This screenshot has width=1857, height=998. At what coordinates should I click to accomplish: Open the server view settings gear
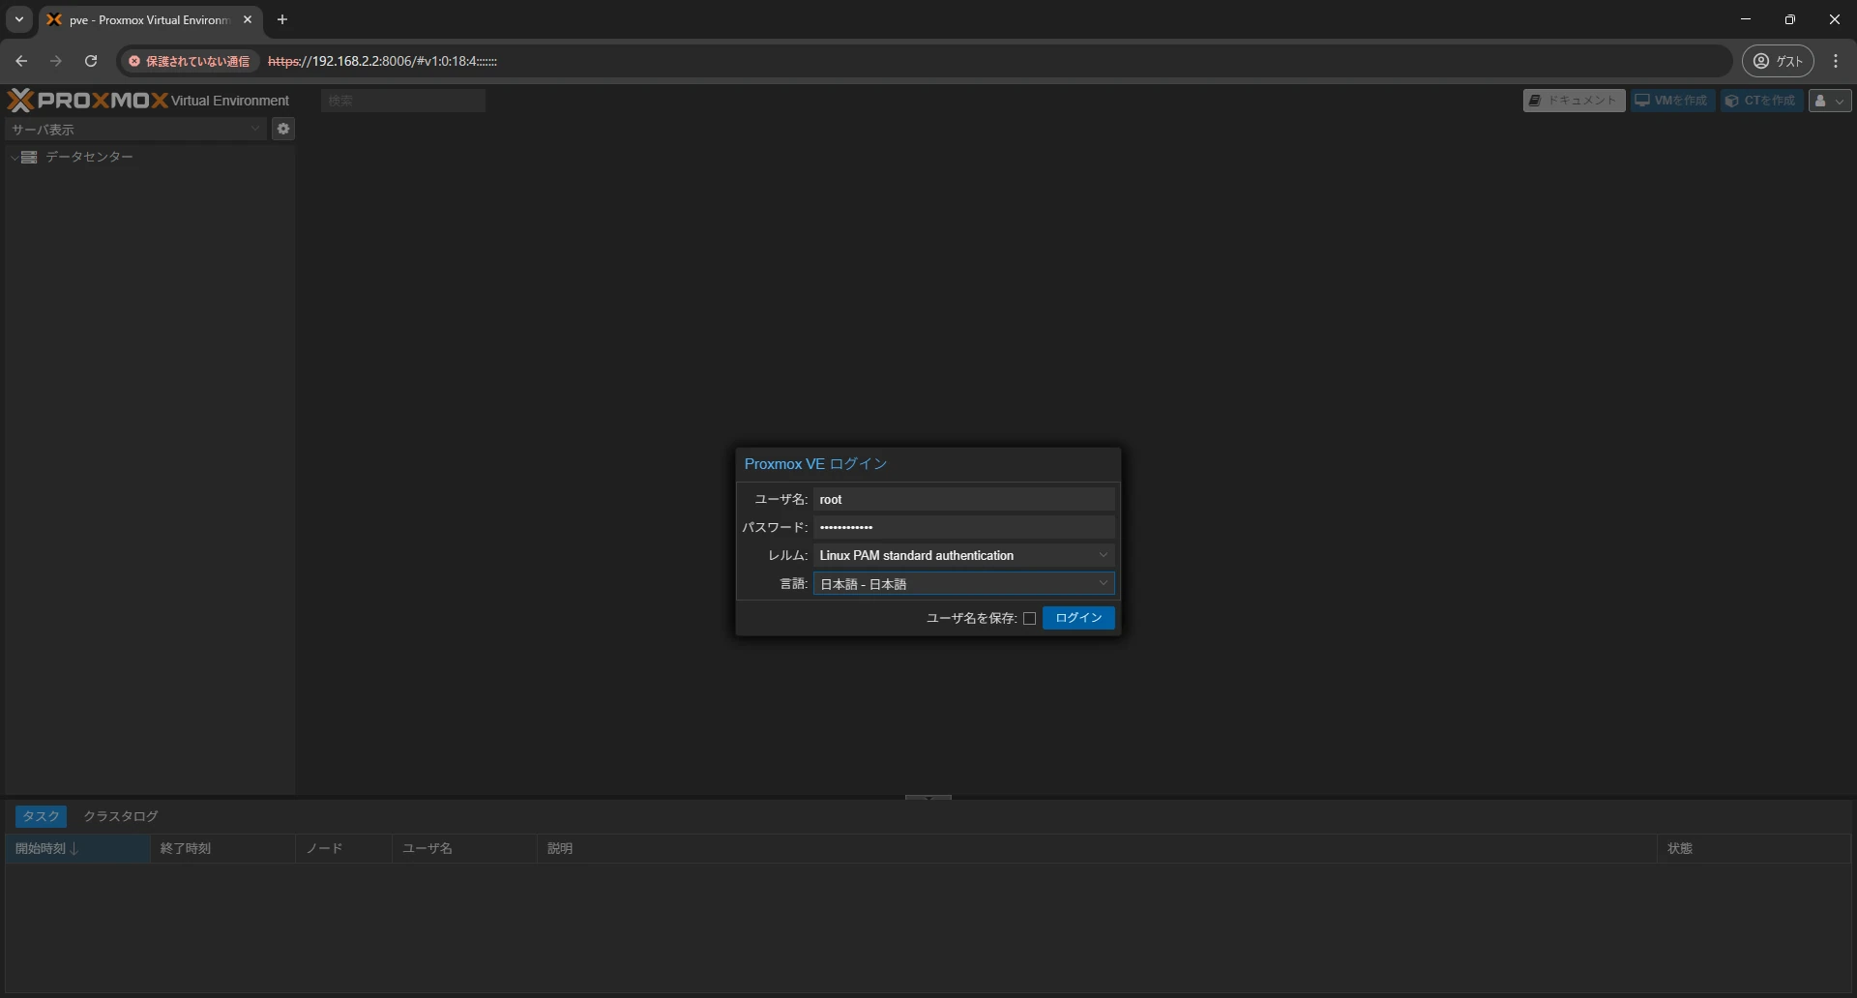283,129
